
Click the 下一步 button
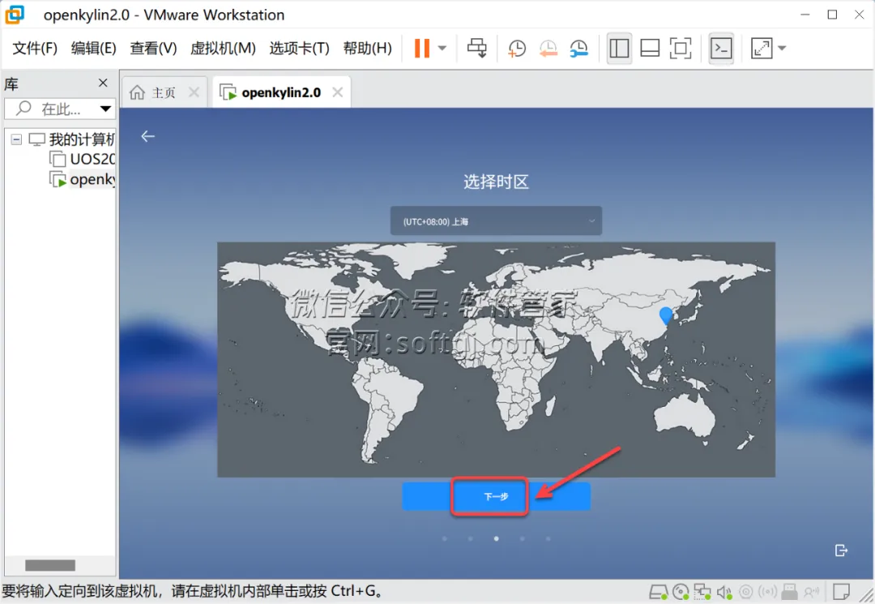pyautogui.click(x=496, y=496)
